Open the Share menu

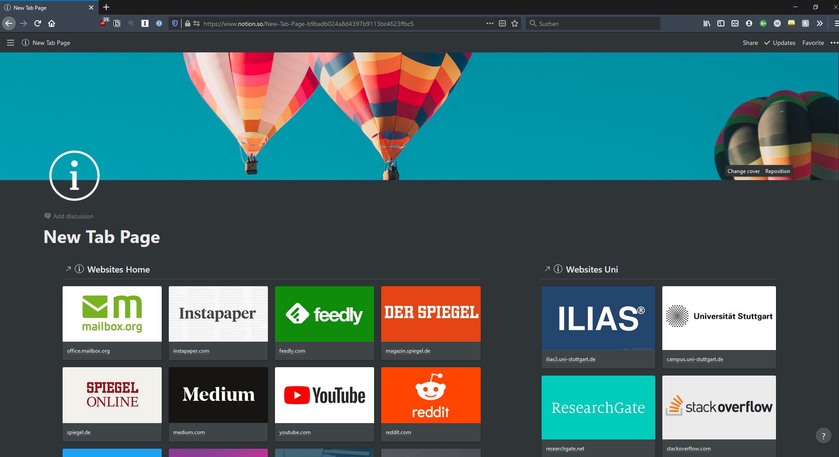point(750,43)
